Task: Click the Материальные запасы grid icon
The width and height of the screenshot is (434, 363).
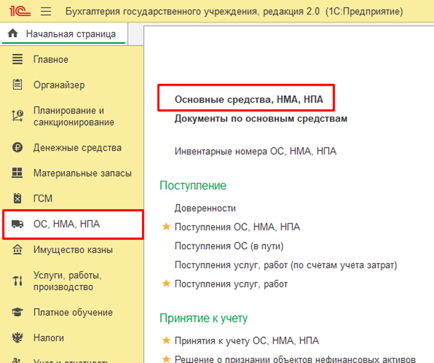Action: (17, 173)
